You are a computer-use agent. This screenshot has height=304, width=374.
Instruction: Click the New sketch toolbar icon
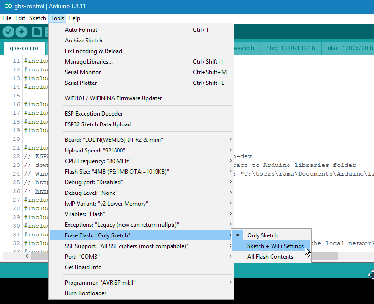(x=37, y=32)
